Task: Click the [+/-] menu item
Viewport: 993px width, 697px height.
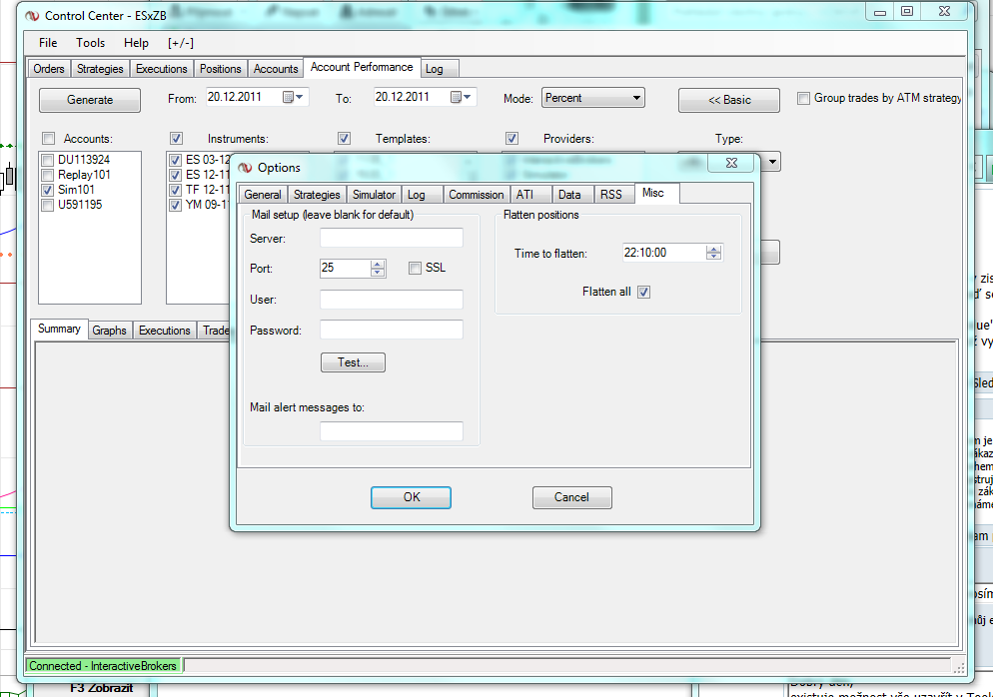Action: point(181,42)
